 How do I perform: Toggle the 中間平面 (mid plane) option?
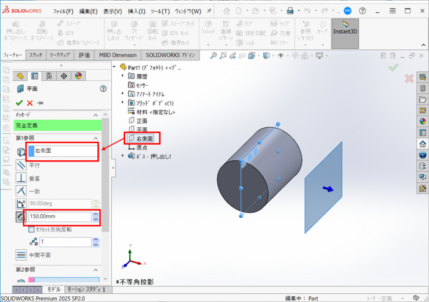point(21,255)
